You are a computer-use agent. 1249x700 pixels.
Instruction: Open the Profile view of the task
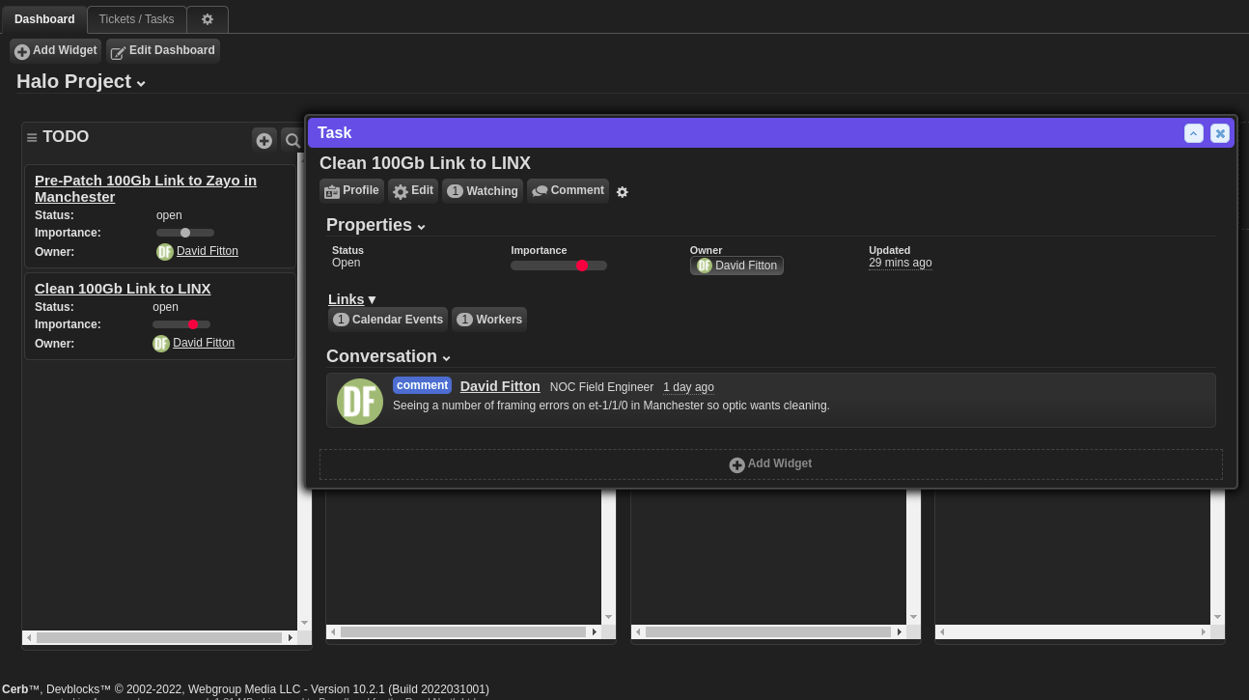351,190
